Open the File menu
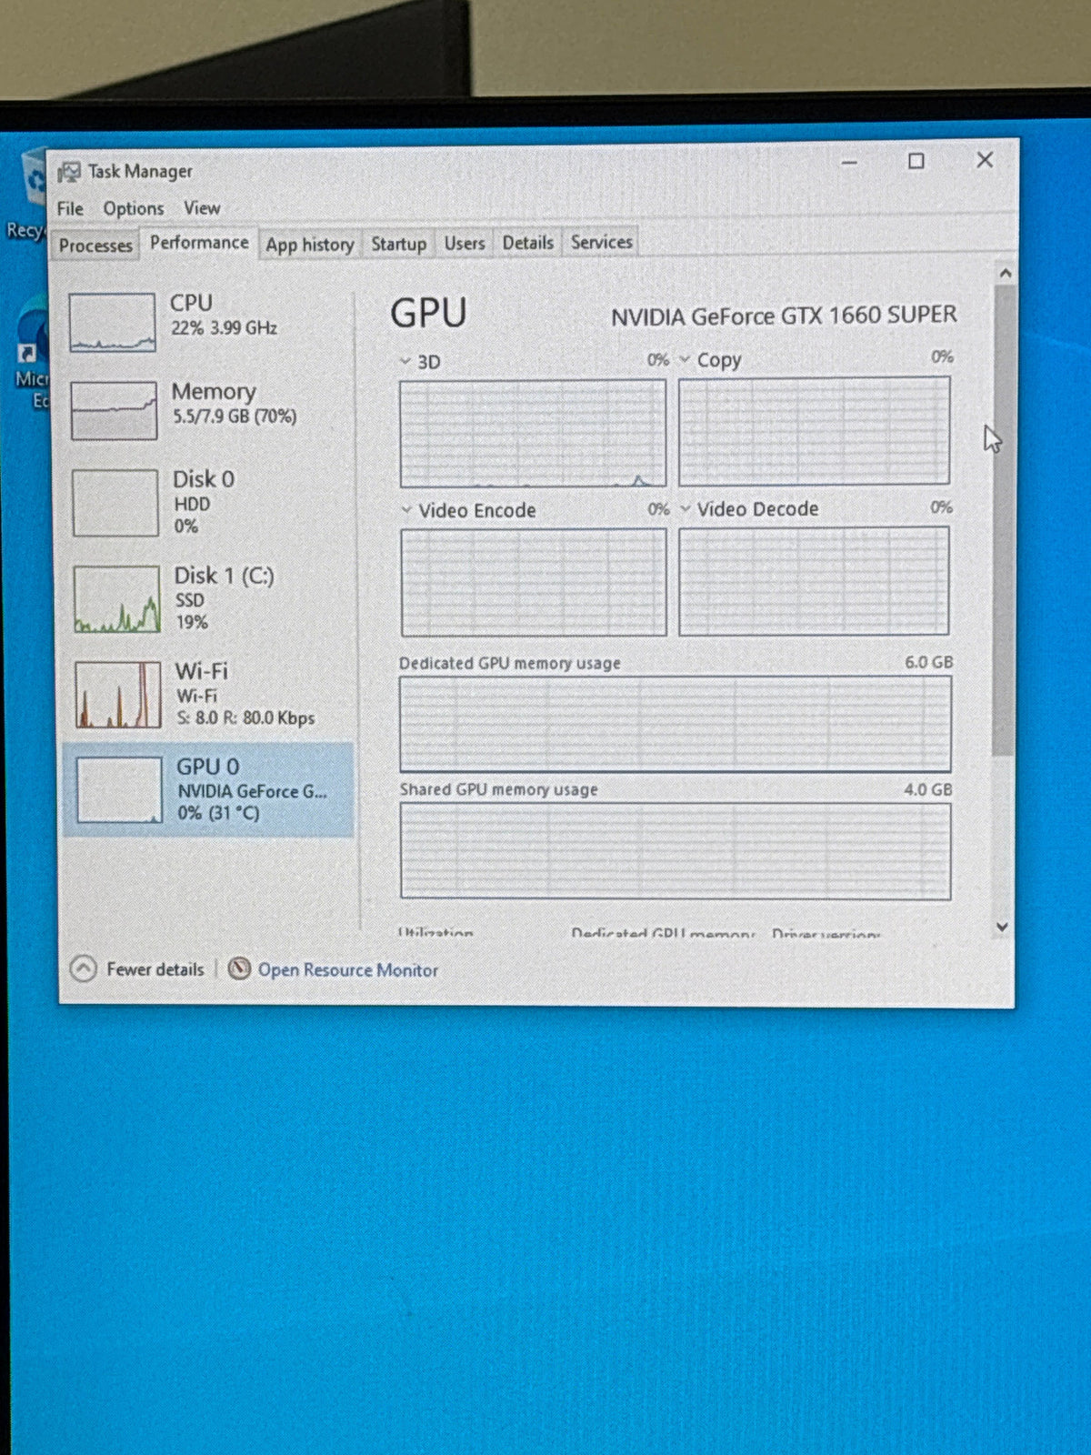Viewport: 1091px width, 1455px height. click(x=70, y=208)
